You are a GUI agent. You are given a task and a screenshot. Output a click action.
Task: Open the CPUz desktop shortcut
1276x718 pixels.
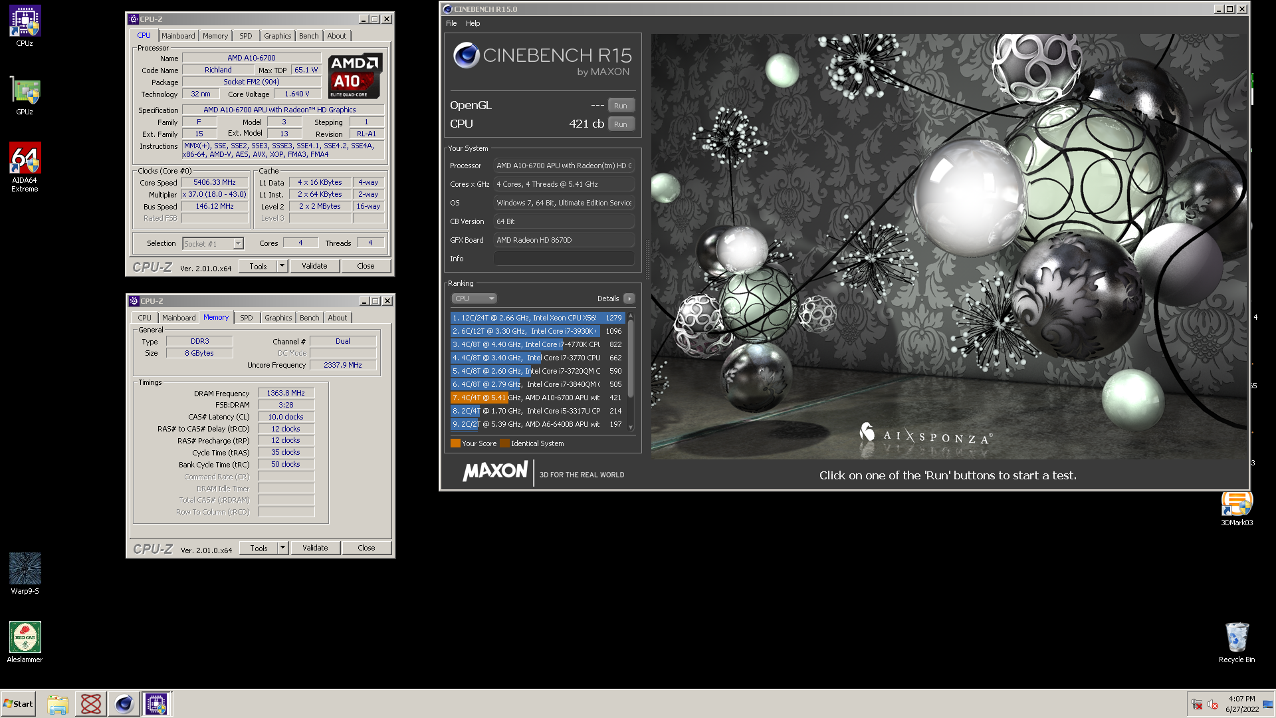click(25, 26)
